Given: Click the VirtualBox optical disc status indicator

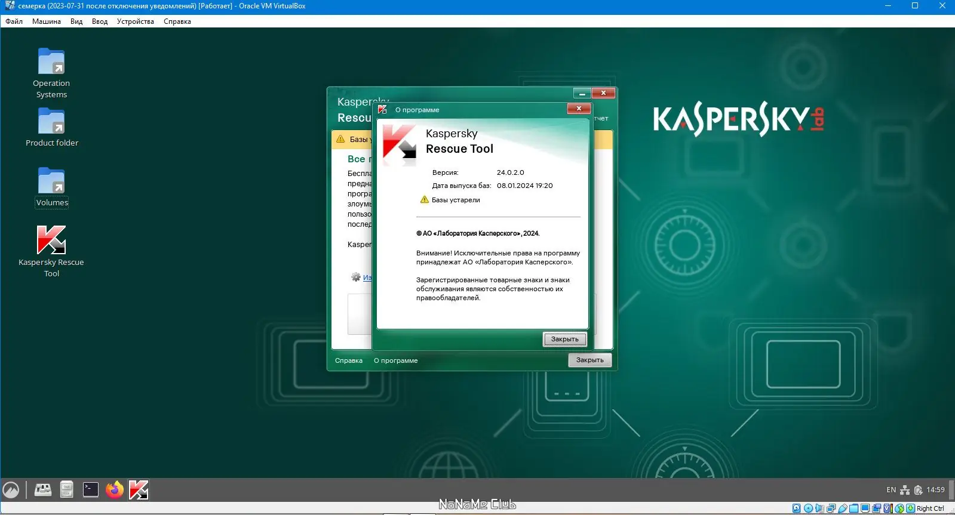Looking at the screenshot, I should click(808, 508).
